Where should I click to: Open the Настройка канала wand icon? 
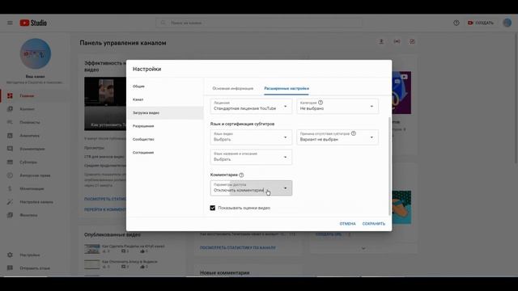click(10, 202)
